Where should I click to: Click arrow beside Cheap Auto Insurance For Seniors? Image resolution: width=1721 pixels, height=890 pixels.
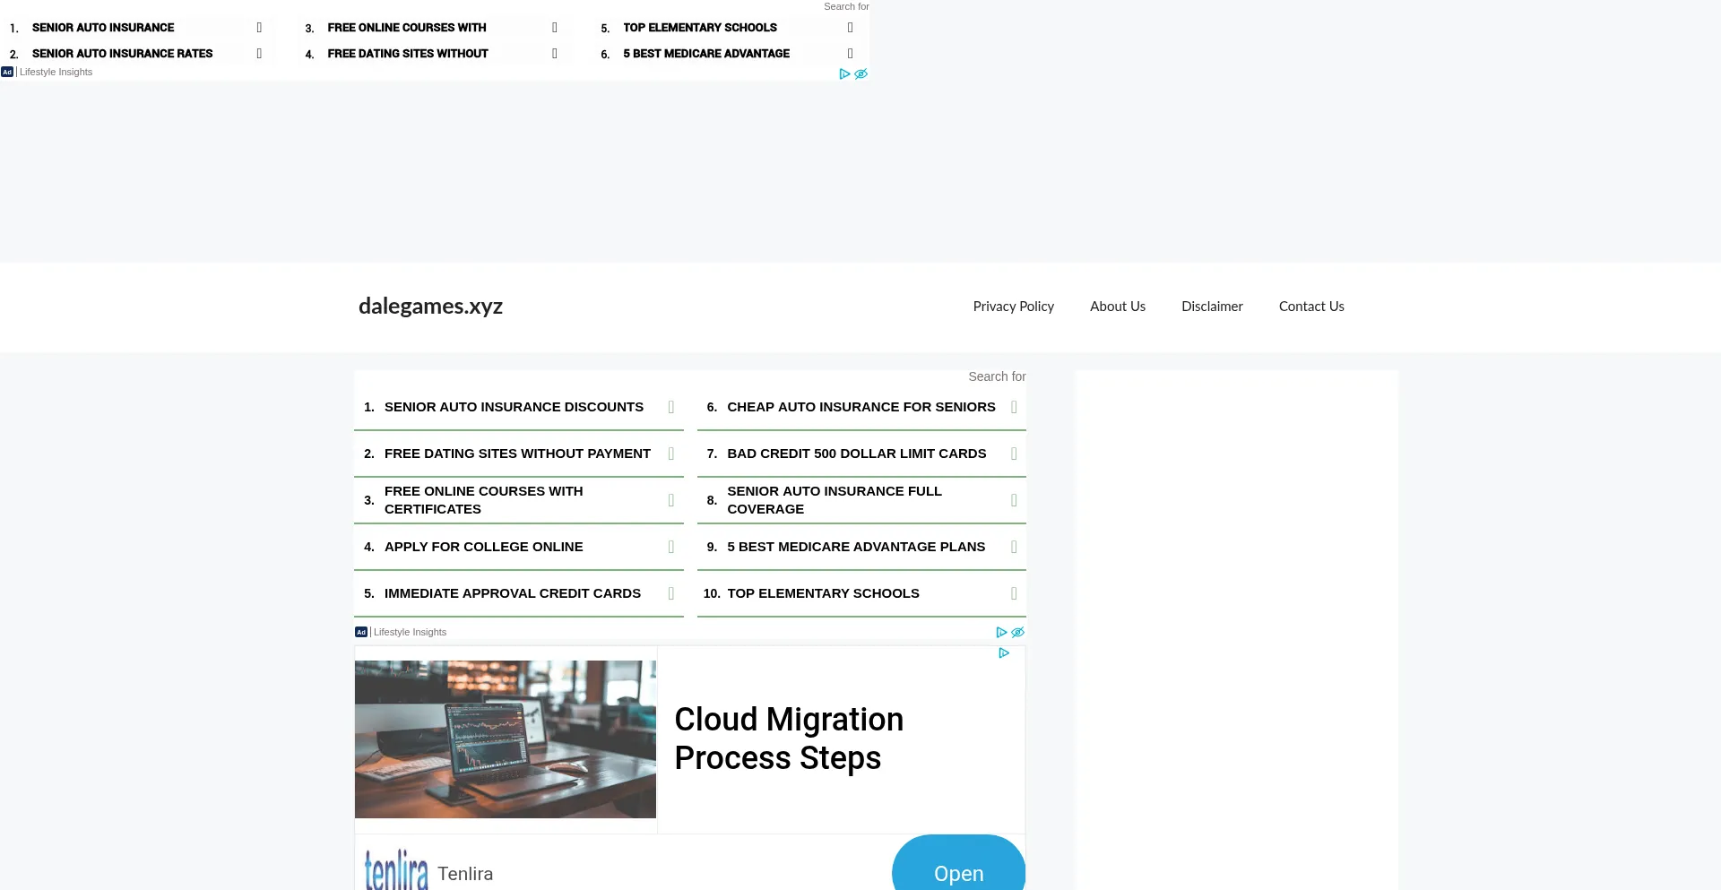point(1014,408)
